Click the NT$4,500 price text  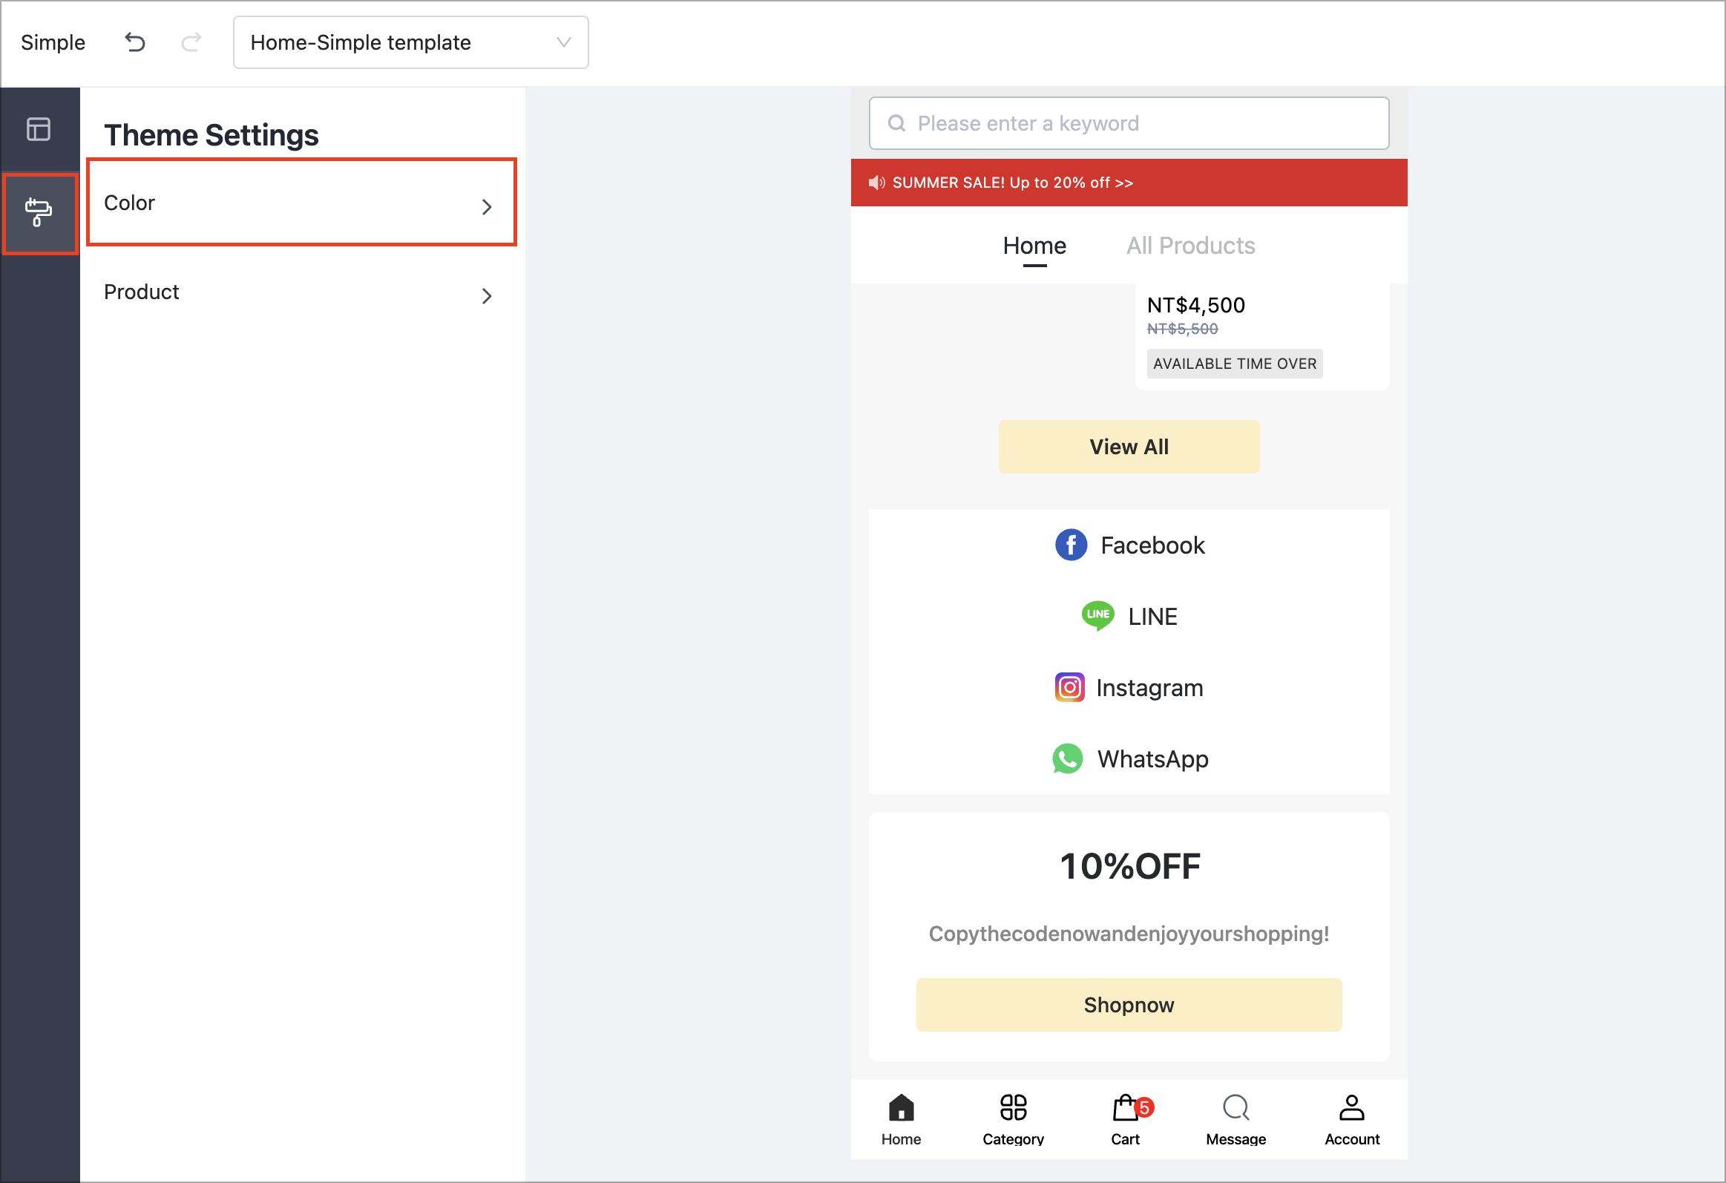(x=1195, y=305)
